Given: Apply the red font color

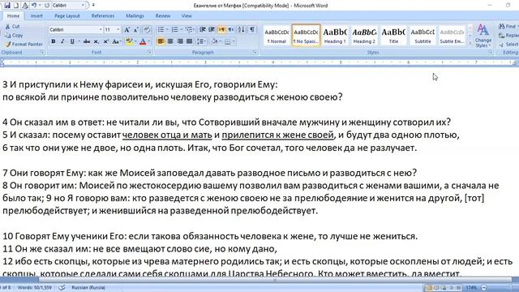Looking at the screenshot, I should click(143, 41).
